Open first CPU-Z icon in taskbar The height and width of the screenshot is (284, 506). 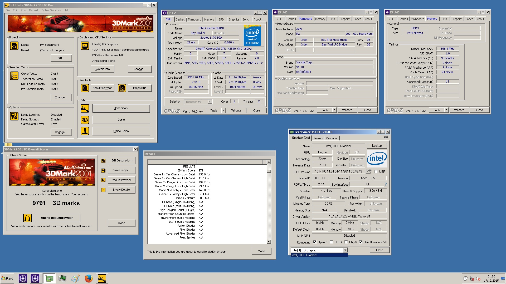[23, 278]
